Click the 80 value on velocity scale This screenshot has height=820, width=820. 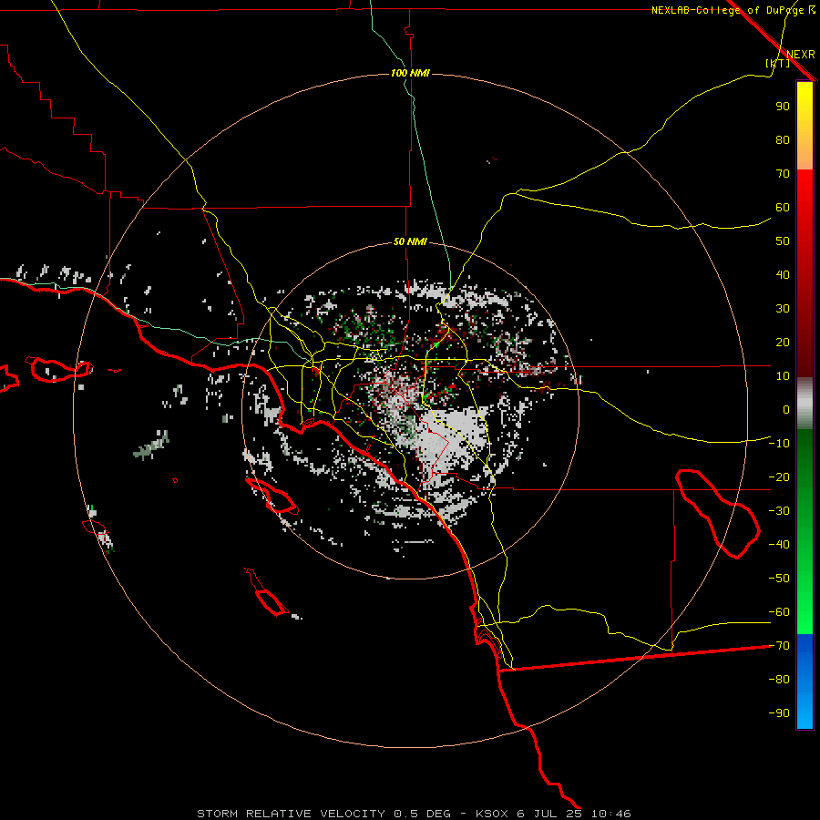(x=783, y=139)
